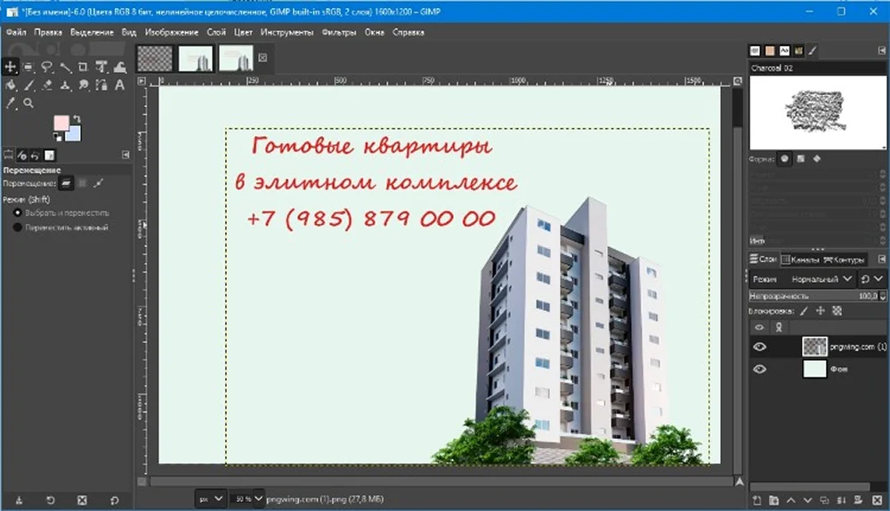Select the Bucket Fill tool
This screenshot has height=511, width=890.
11,85
